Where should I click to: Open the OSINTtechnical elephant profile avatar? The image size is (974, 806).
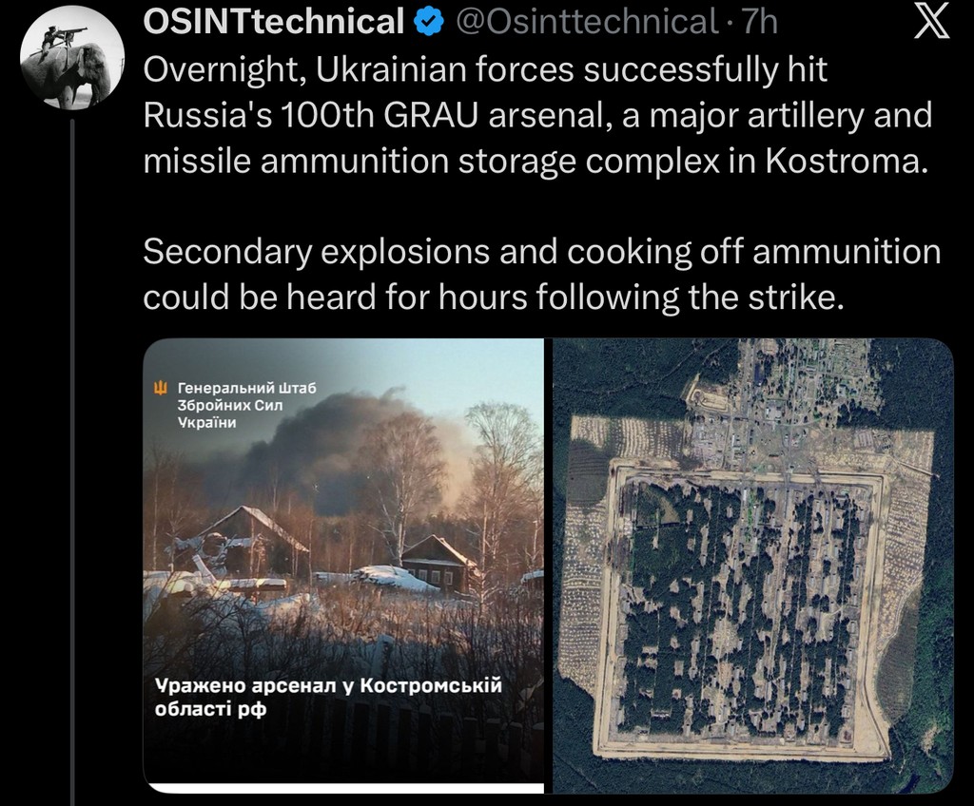pyautogui.click(x=71, y=64)
